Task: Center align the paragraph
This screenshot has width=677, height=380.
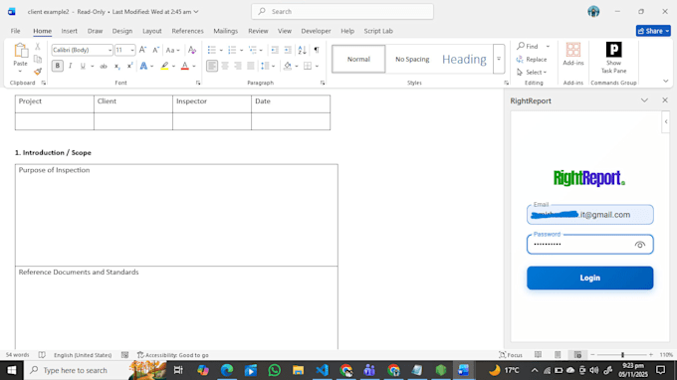Action: [x=225, y=66]
